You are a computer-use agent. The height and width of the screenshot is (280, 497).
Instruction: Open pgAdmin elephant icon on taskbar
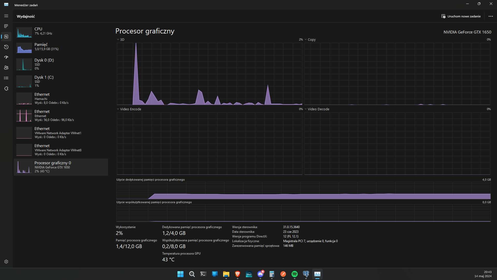[x=306, y=274]
